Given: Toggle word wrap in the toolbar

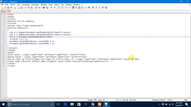Looking at the screenshot, I should 66,7.
